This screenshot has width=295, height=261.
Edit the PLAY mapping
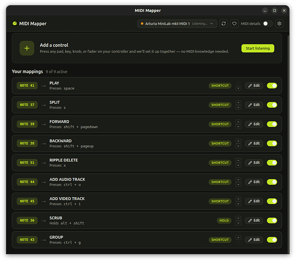(x=254, y=86)
